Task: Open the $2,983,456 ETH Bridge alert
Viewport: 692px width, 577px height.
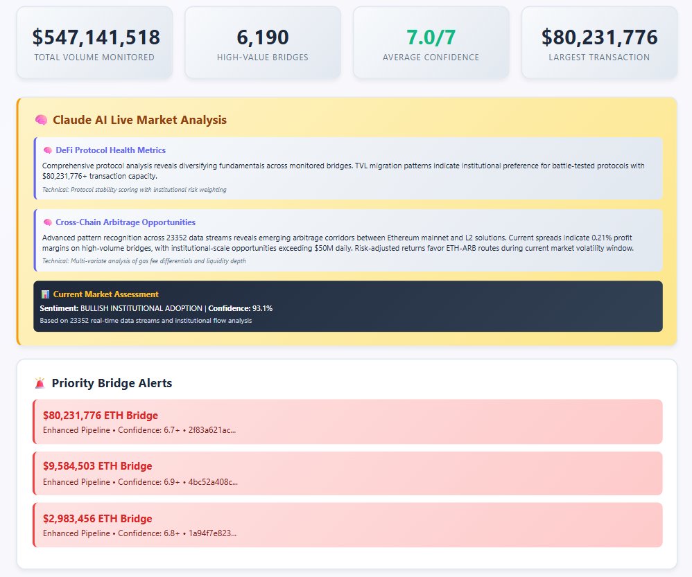Action: (348, 525)
